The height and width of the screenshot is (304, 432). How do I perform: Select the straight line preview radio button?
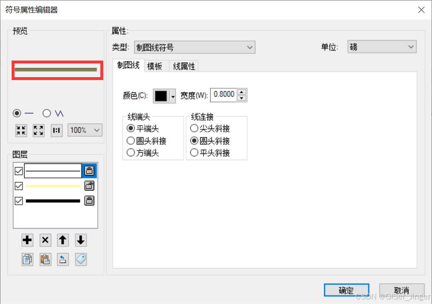(x=17, y=113)
